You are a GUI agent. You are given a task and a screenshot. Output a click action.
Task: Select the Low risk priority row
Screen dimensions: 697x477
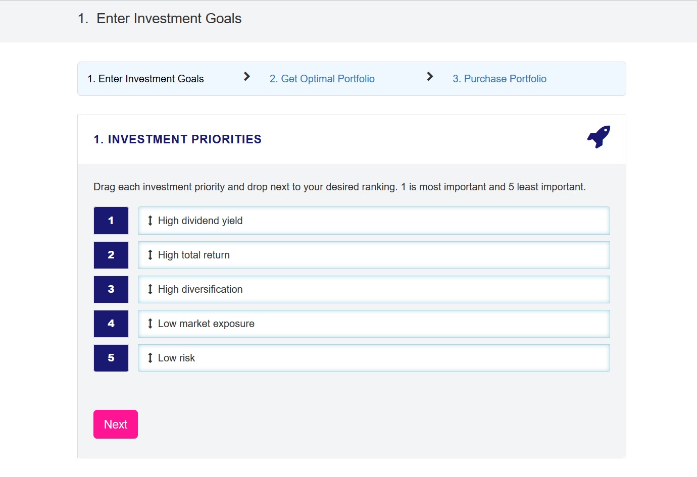coord(374,358)
